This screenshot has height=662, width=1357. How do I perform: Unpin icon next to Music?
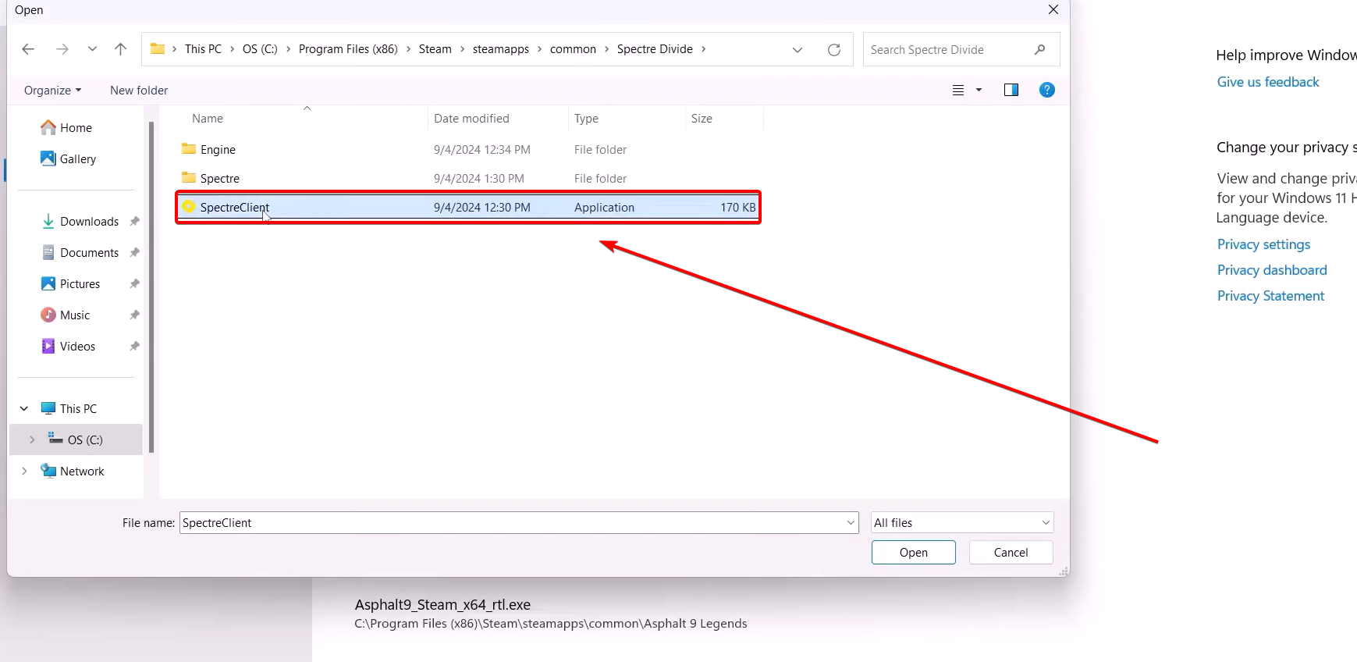pos(134,315)
